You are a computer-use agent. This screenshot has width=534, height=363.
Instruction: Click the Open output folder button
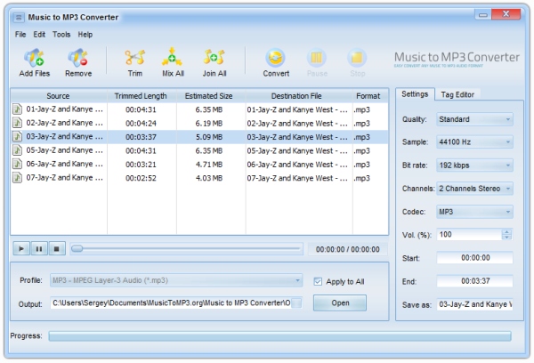[x=340, y=302]
